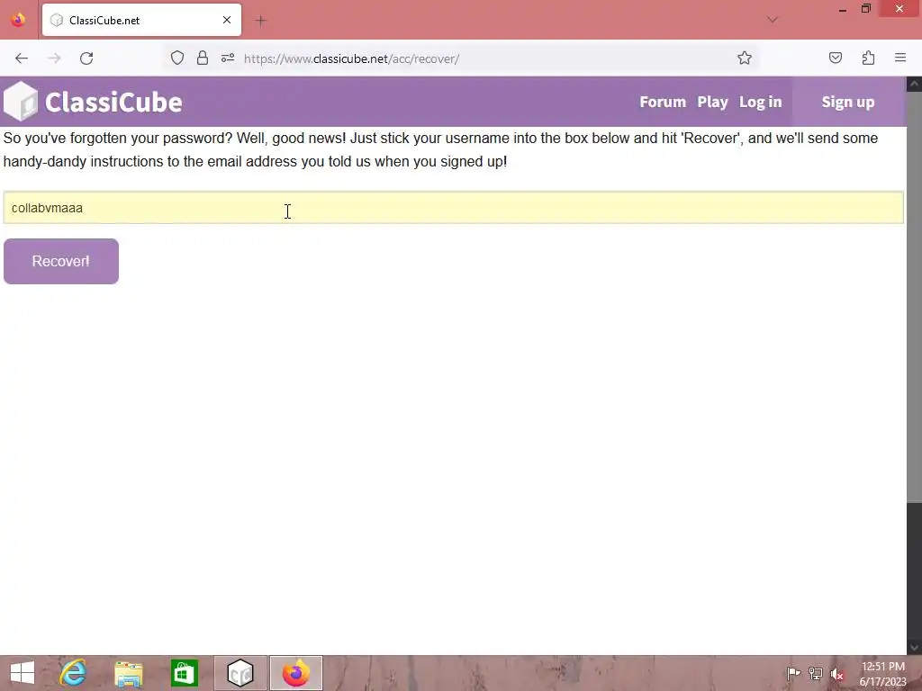This screenshot has width=922, height=691.
Task: Go back using the browser back arrow
Action: pos(22,58)
